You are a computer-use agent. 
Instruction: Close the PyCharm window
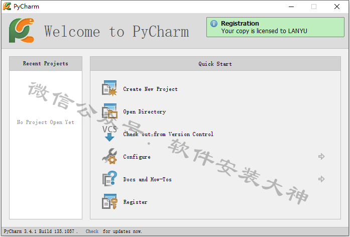point(337,7)
